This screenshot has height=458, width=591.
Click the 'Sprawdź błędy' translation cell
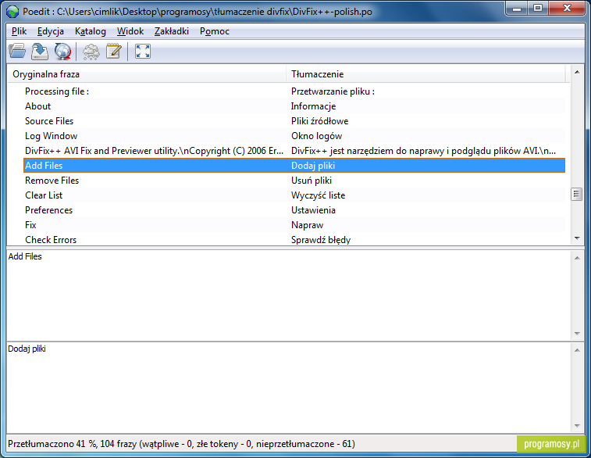pos(321,240)
